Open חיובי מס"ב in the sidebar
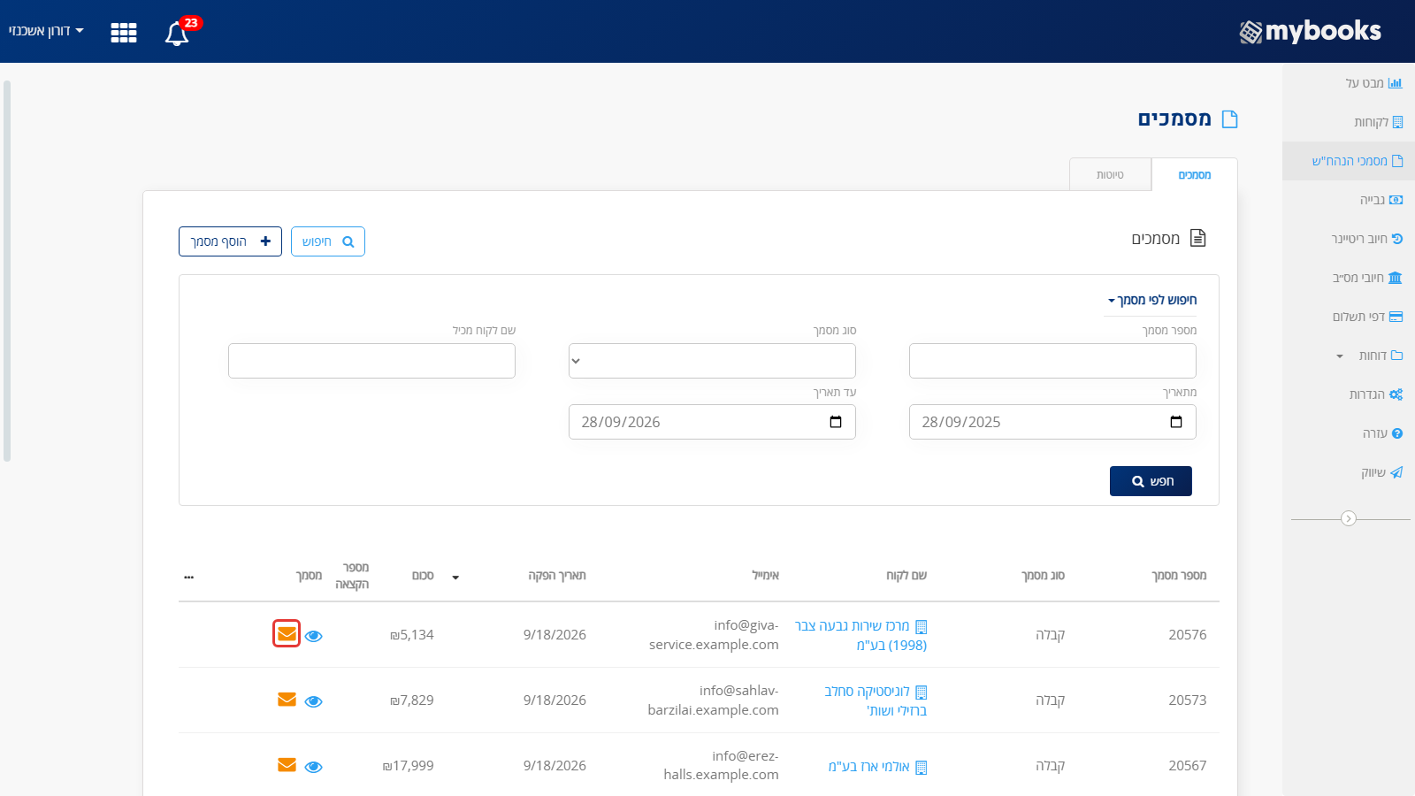The image size is (1415, 796). [1367, 278]
